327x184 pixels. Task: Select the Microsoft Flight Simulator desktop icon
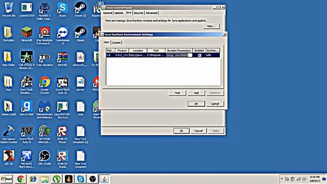[x=27, y=159]
